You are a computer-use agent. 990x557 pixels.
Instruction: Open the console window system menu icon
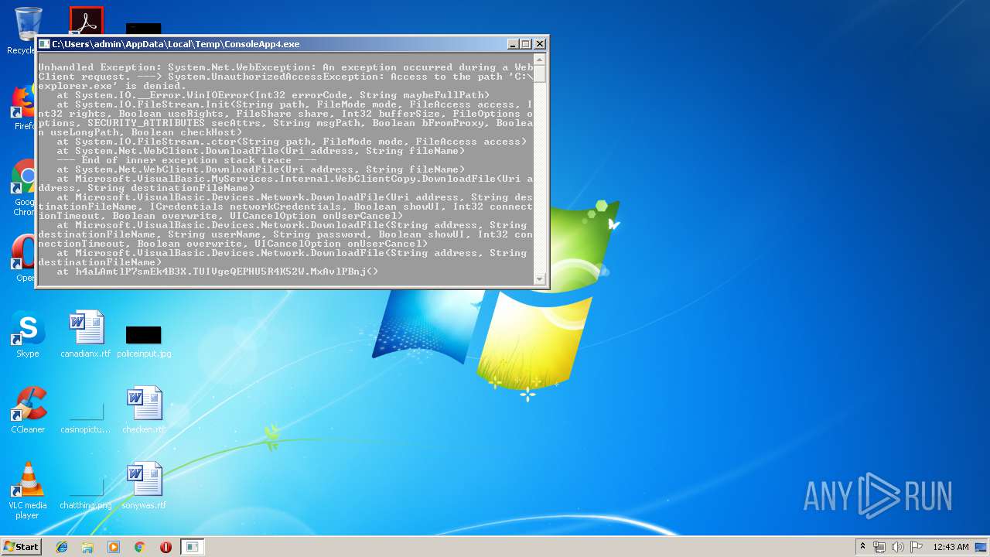44,44
